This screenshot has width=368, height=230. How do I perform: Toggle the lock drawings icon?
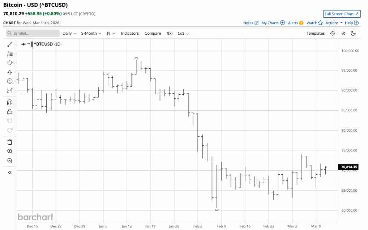pos(10,111)
